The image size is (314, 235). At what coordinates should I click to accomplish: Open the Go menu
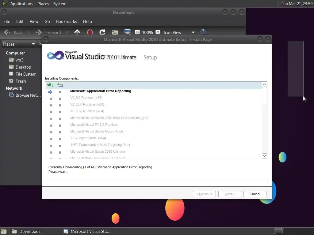[47, 21]
